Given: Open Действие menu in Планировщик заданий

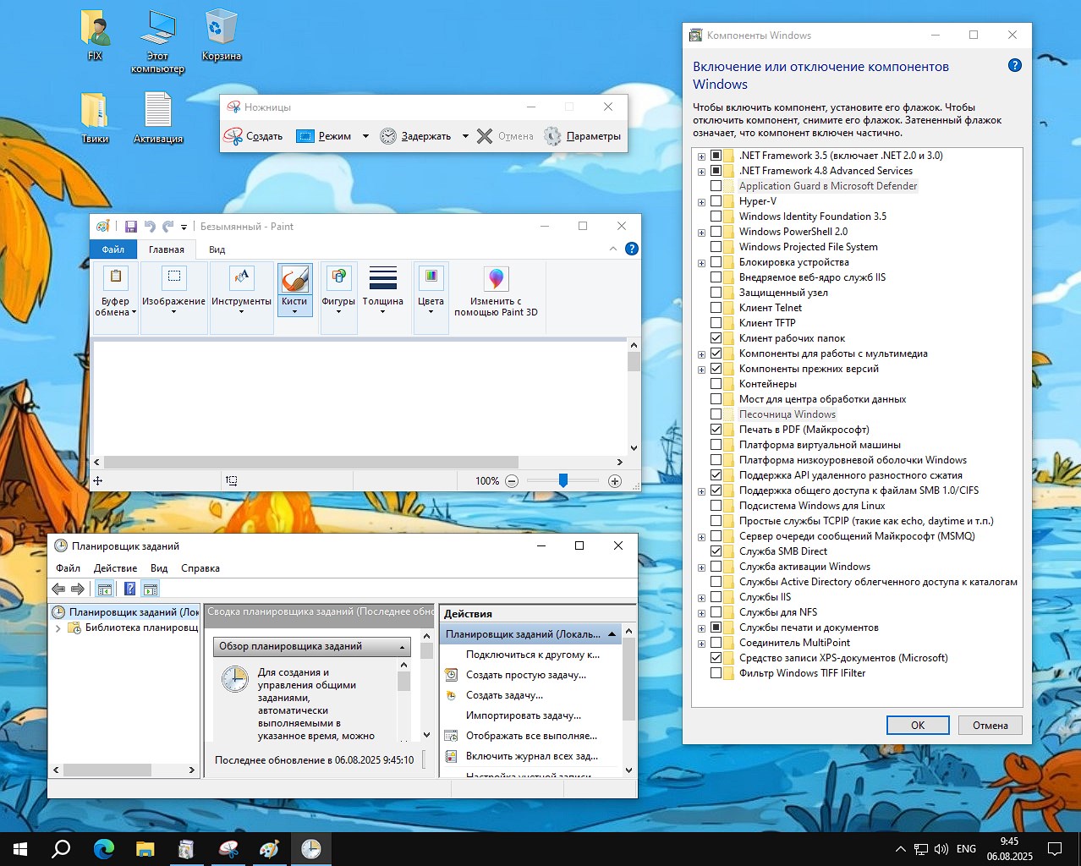Looking at the screenshot, I should point(115,568).
